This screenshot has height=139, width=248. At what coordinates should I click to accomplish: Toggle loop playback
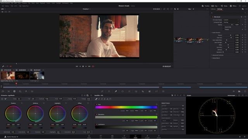click(x=93, y=66)
